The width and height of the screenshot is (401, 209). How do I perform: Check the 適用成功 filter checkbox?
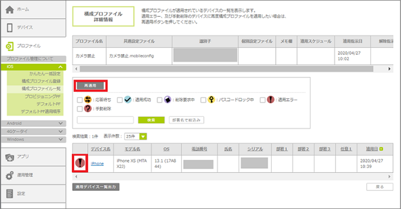(120, 100)
